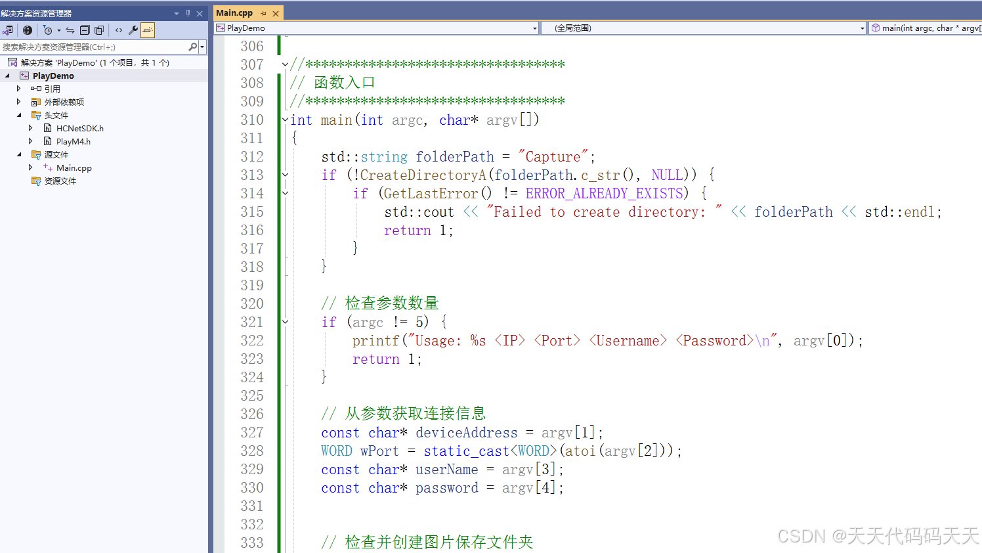The width and height of the screenshot is (982, 553).
Task: Open the main(int argc...) member dropdown
Action: pyautogui.click(x=926, y=28)
